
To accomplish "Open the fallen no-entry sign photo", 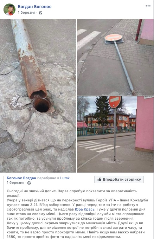I will point(115,57).
